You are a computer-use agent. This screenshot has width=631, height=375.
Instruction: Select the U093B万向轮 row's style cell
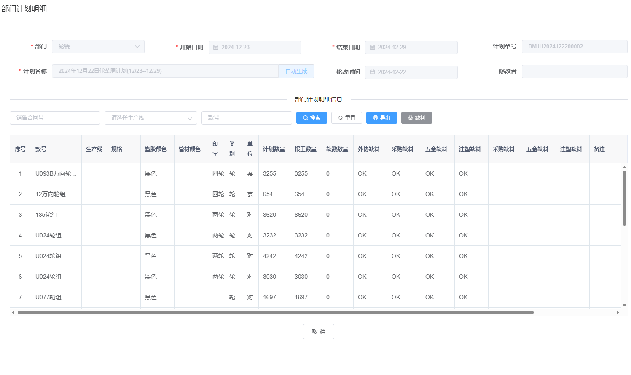(56, 173)
